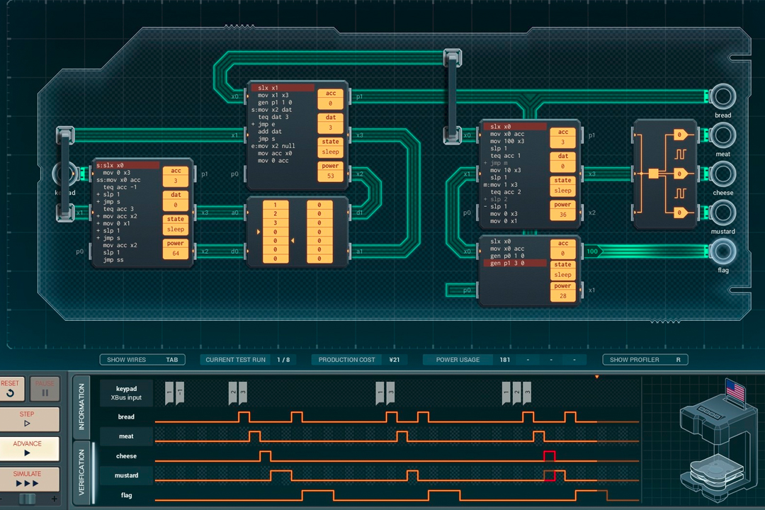Select the keypad input connector
The height and width of the screenshot is (510, 765).
click(64, 174)
